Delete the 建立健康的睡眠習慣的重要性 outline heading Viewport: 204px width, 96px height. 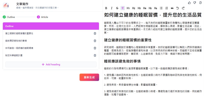click(95, 33)
